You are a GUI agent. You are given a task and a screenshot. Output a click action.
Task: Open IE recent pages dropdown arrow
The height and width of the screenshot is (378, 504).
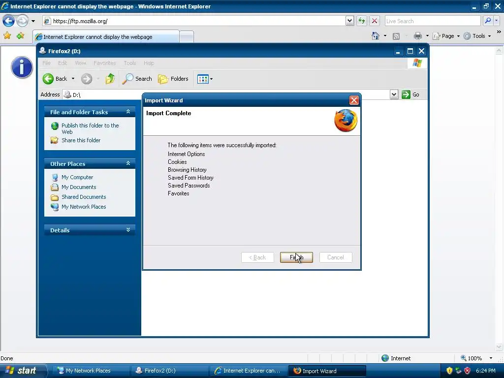pos(33,21)
